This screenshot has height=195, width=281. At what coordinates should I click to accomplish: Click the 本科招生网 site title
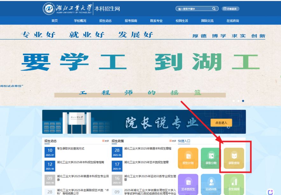(x=107, y=9)
